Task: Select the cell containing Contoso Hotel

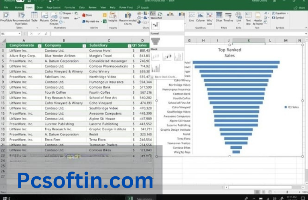Action: 109,51
